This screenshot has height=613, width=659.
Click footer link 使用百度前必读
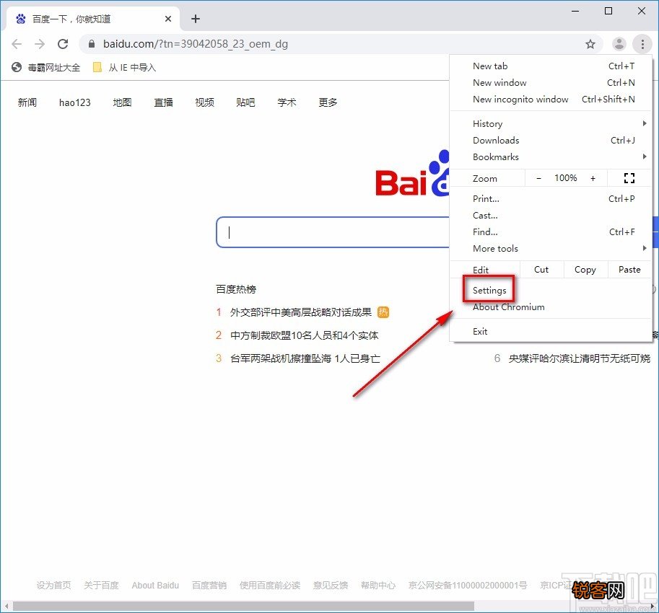(270, 585)
